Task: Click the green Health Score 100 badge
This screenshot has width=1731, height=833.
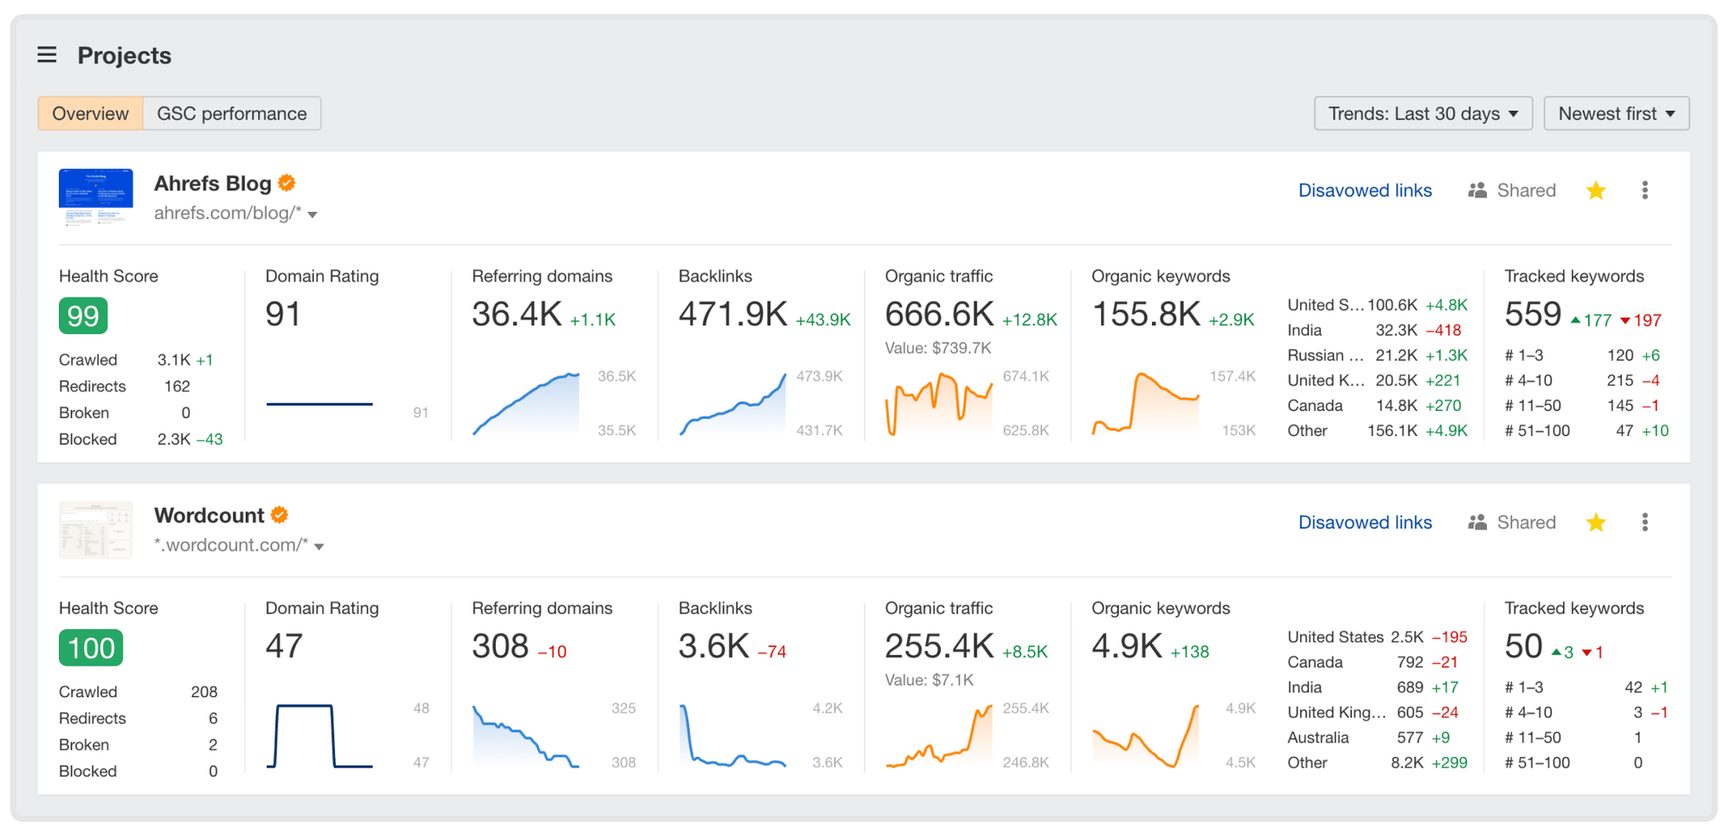Action: 91,647
